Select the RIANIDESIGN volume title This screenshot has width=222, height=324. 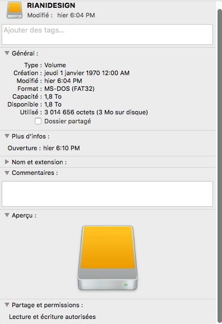click(51, 6)
